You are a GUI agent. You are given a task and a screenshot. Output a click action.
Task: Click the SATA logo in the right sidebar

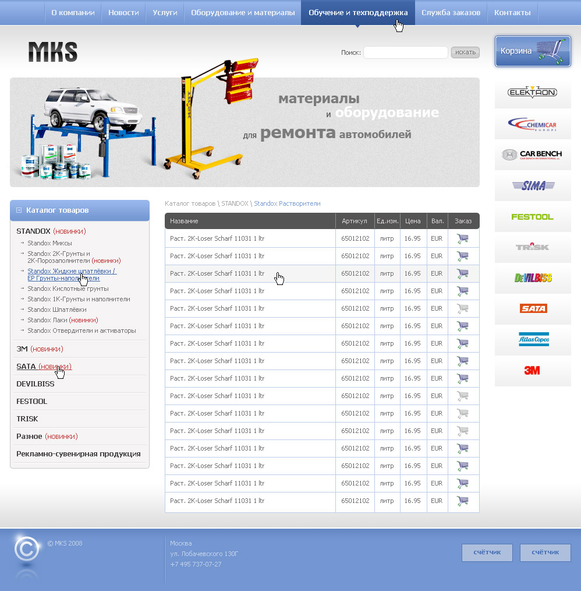(532, 309)
